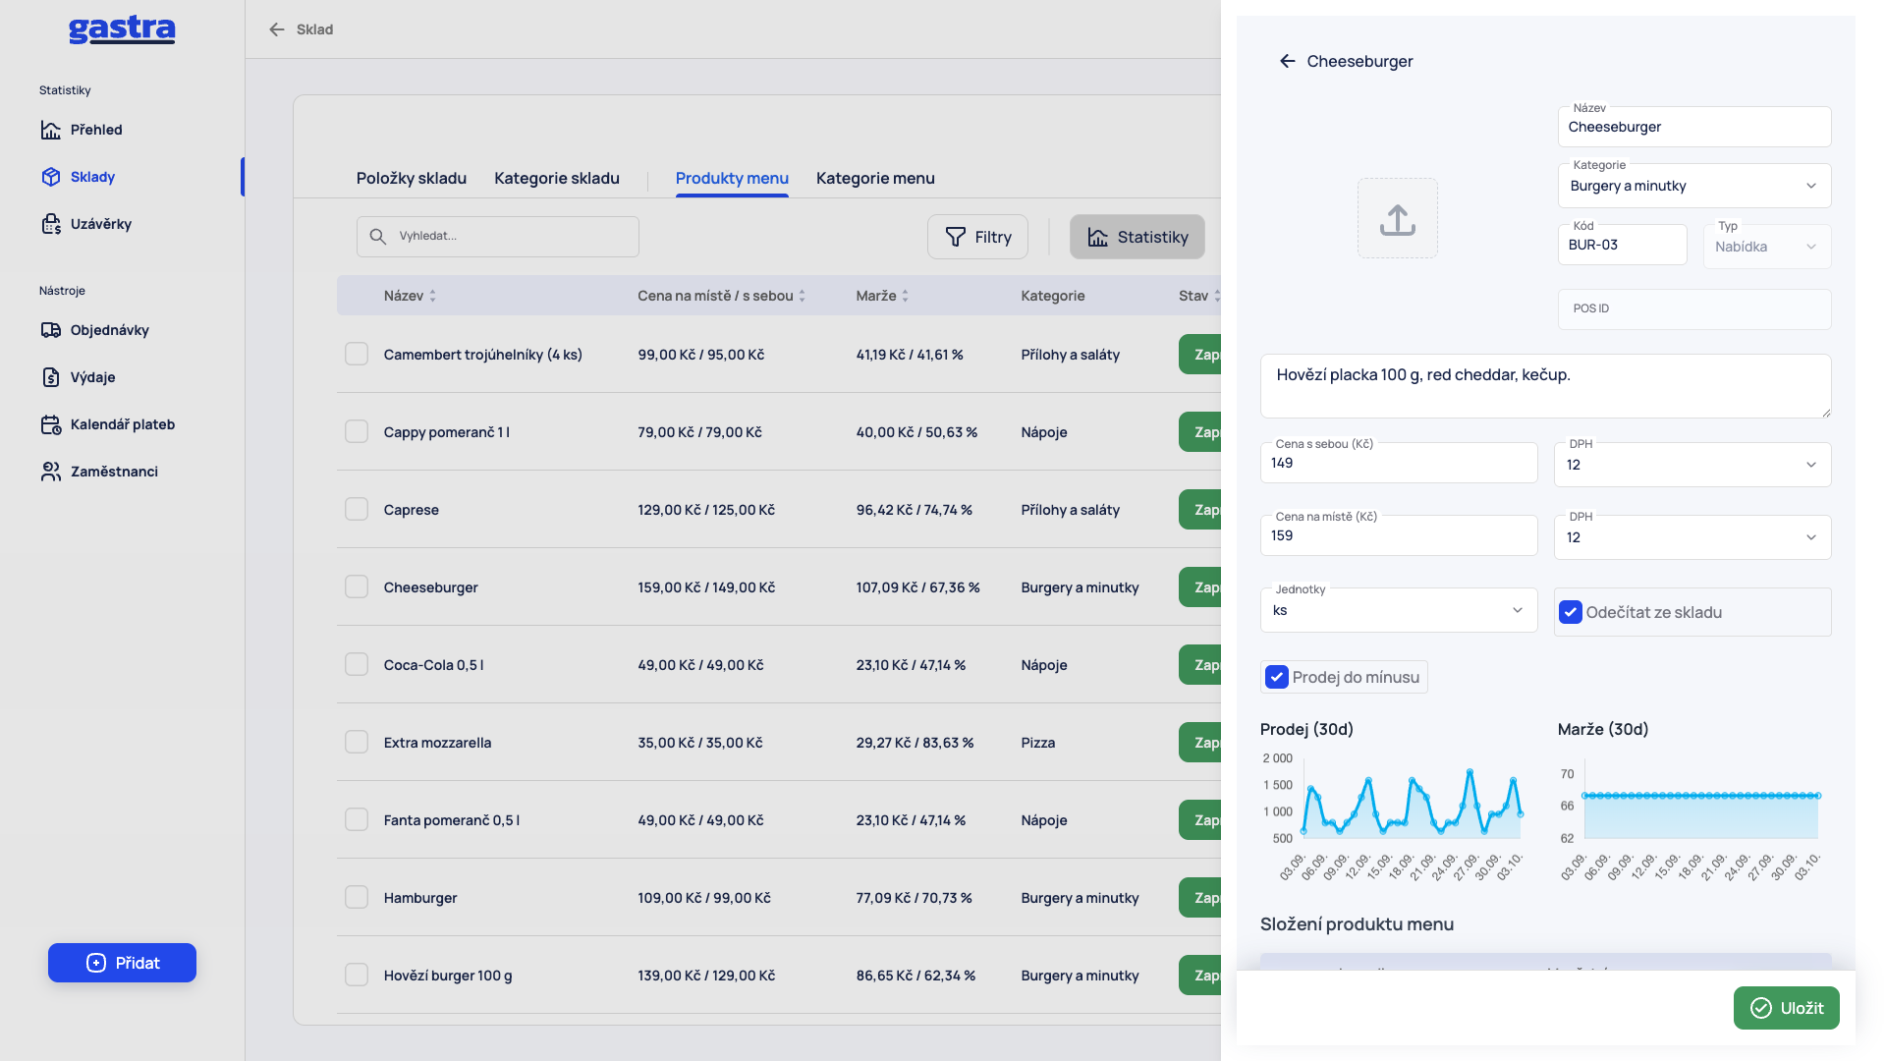Open Jednotky dropdown showing ks
1886x1061 pixels.
coord(1399,610)
